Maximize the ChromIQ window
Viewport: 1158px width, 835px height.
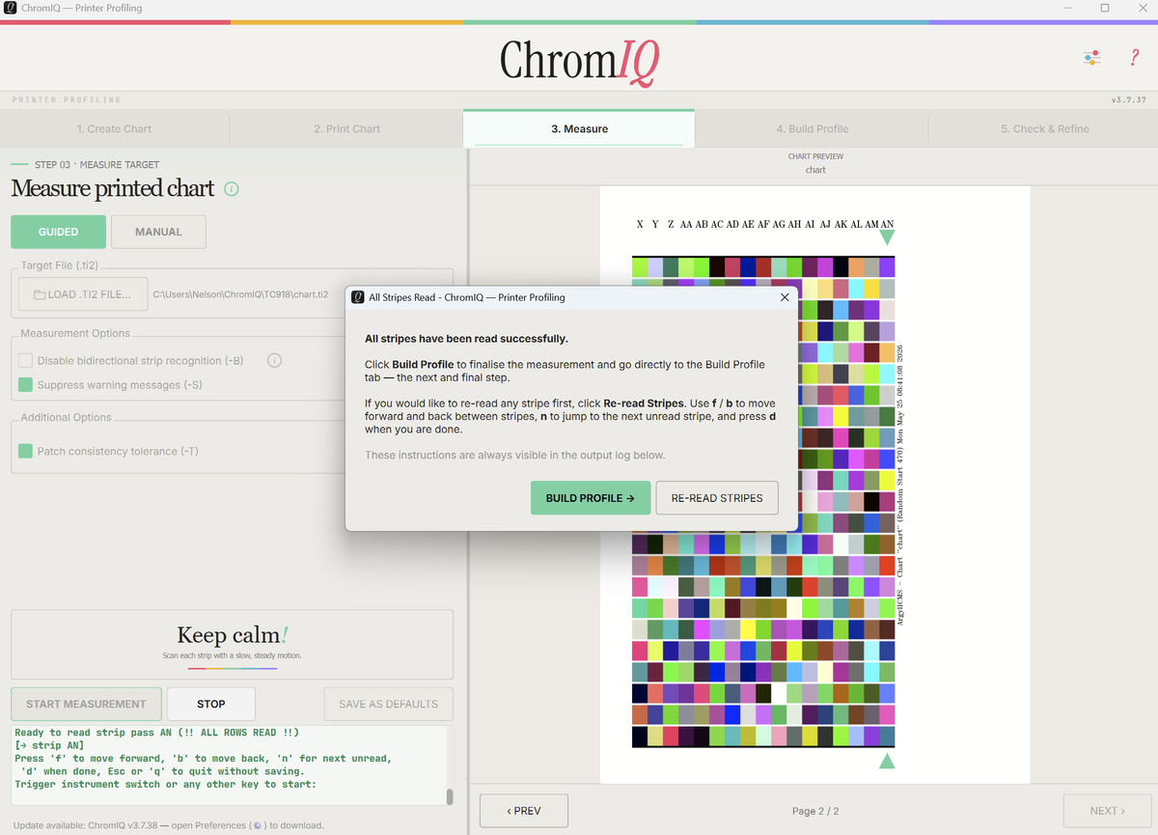coord(1105,8)
